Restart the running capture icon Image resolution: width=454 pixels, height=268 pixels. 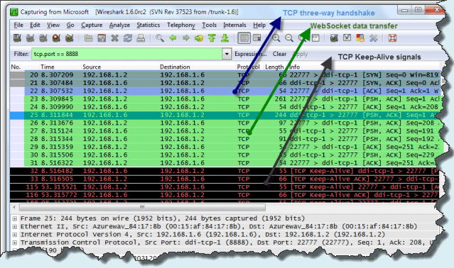click(x=70, y=38)
